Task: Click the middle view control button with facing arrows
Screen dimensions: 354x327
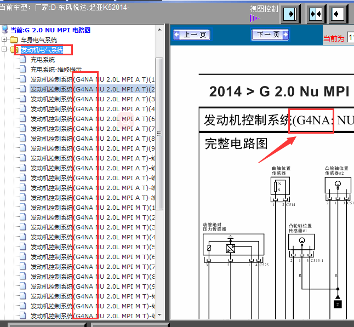Action: (x=316, y=14)
